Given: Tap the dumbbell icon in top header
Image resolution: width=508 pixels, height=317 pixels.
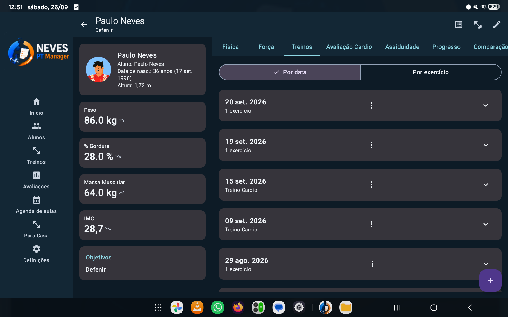Looking at the screenshot, I should click(478, 25).
